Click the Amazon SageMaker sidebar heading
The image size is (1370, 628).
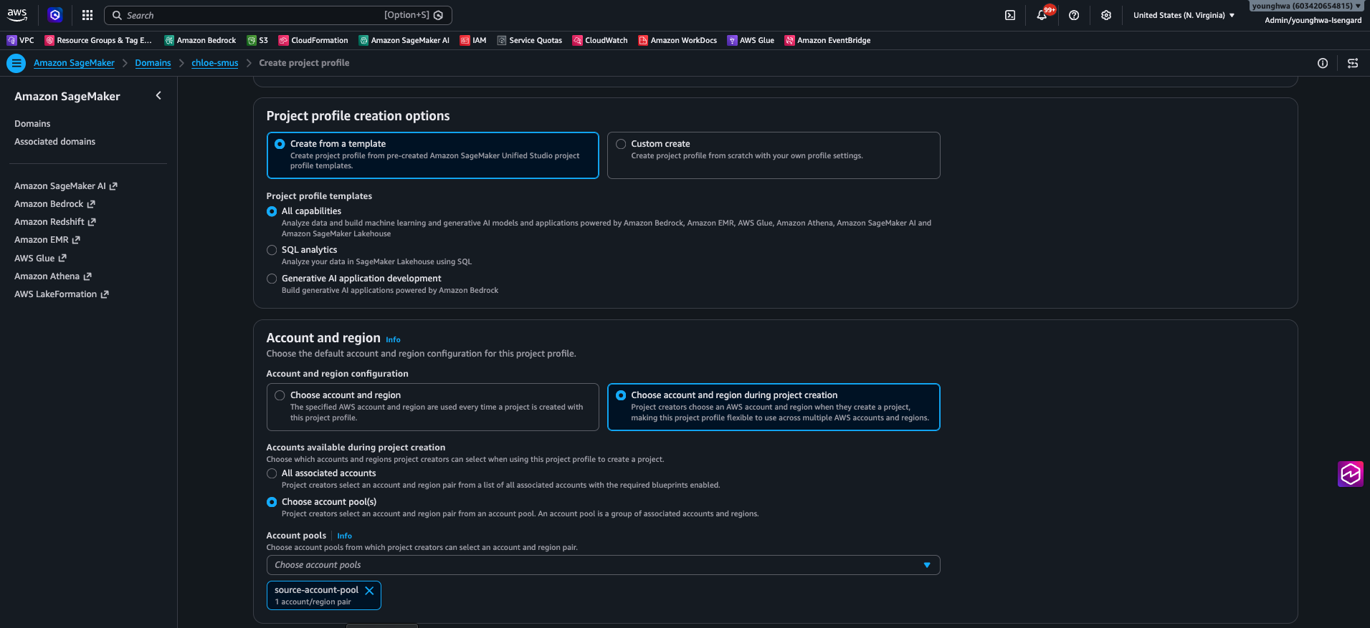(67, 97)
